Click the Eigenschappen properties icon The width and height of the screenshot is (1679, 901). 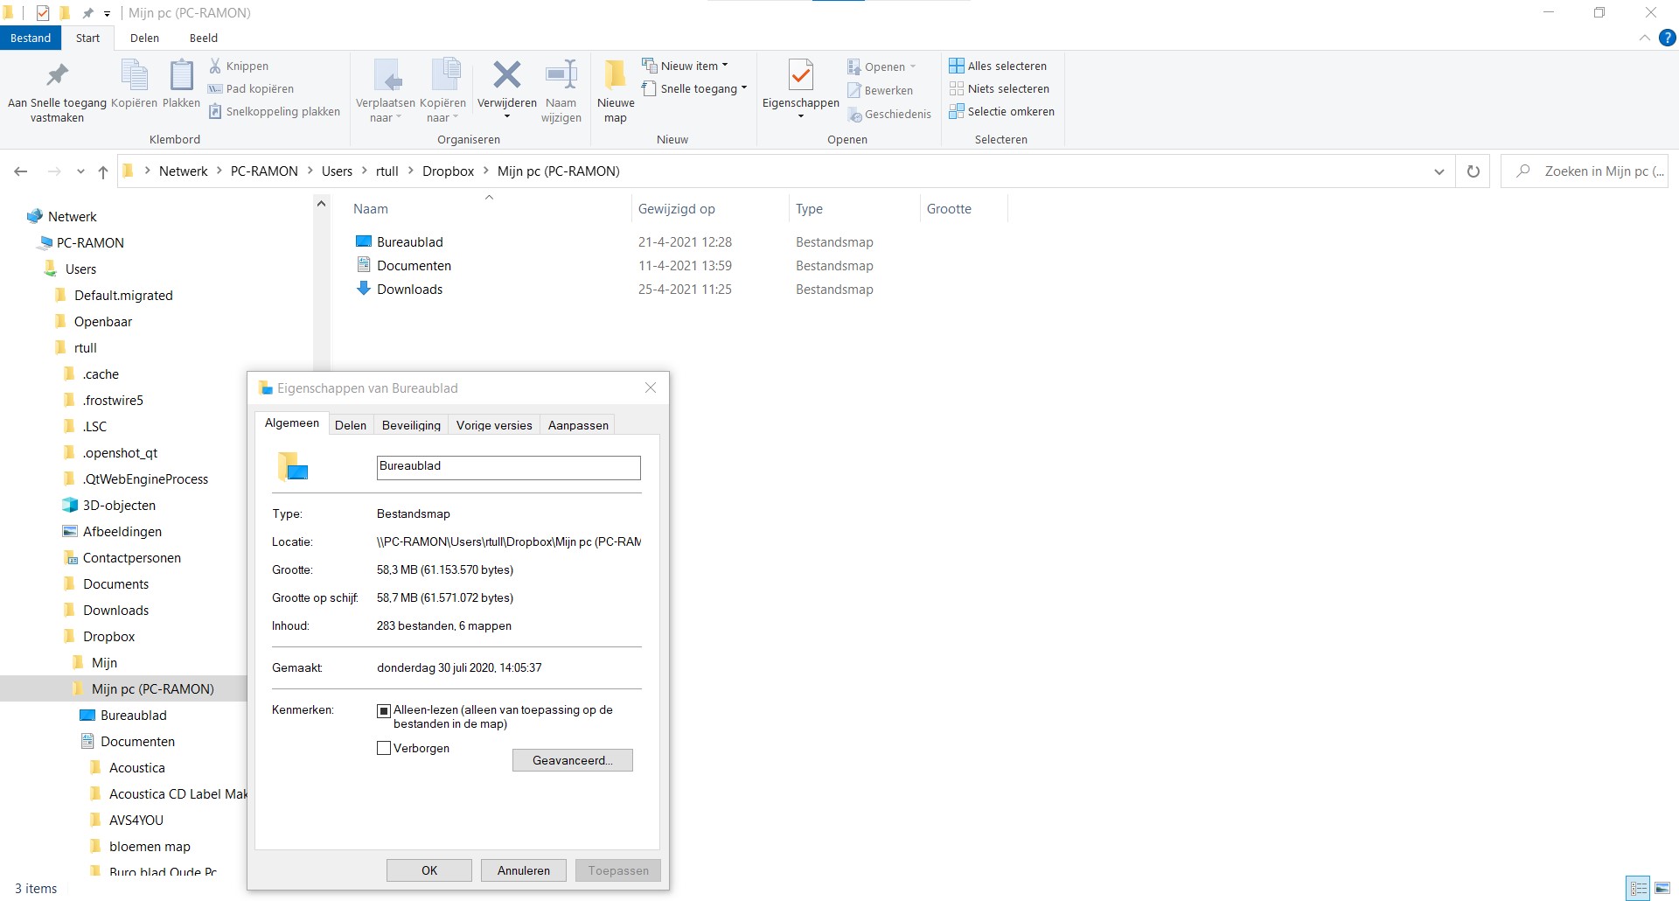click(800, 75)
